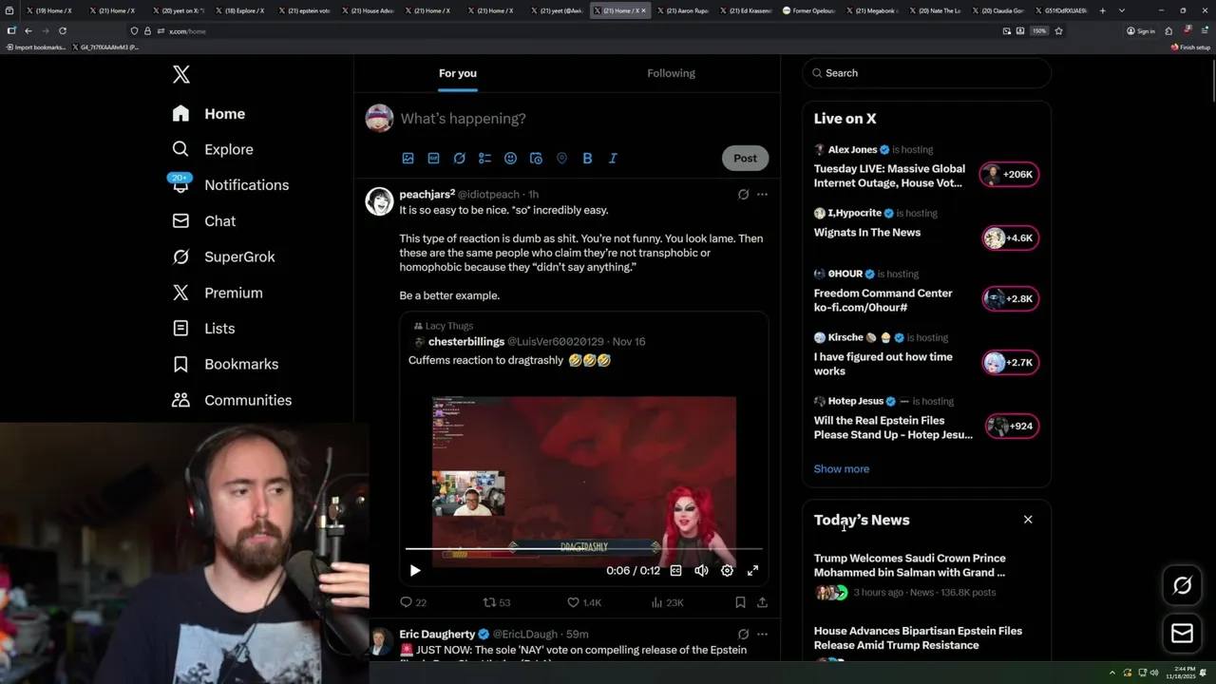Open SuperGrok from the sidebar
1216x684 pixels.
223,256
